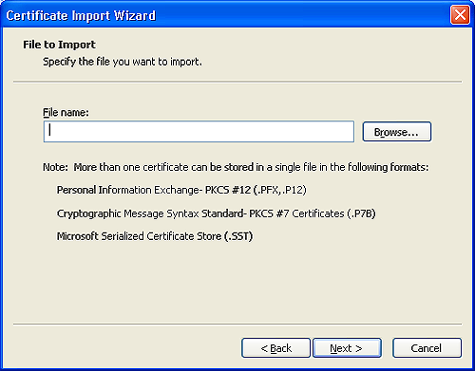Click the 'More than one certificate can be stored' sentence
475x371 pixels.
point(251,167)
